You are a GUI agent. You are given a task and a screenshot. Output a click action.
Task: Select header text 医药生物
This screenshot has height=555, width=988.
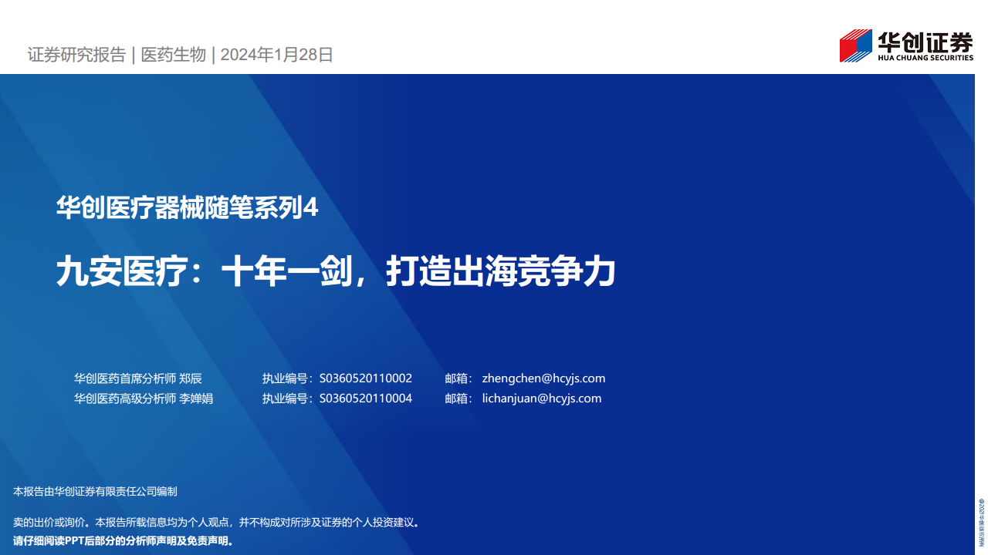click(x=174, y=55)
